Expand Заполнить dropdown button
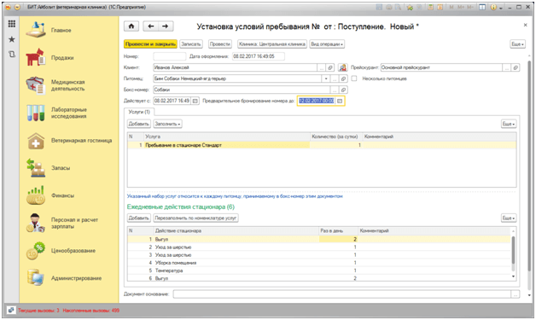This screenshot has width=536, height=320. pyautogui.click(x=167, y=124)
